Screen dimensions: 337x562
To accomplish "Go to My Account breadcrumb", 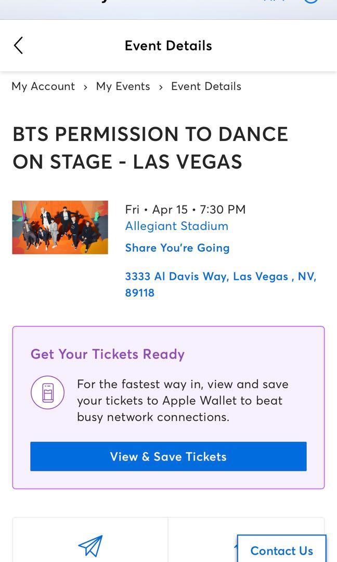I will (43, 86).
